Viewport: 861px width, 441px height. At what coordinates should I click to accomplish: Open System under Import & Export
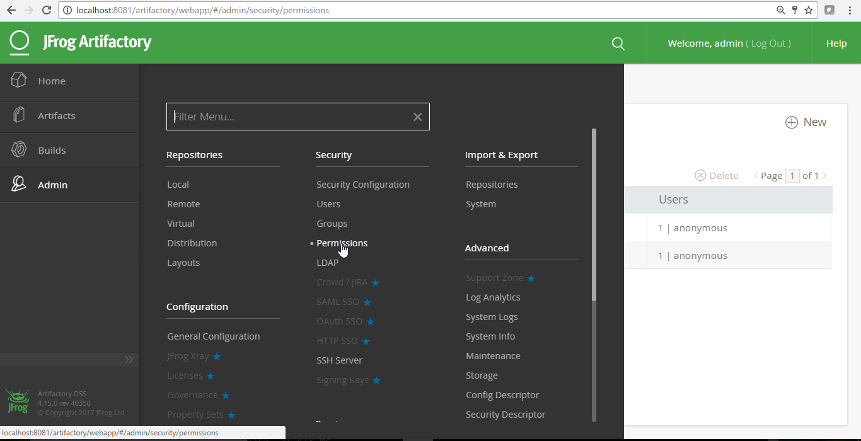pos(481,204)
